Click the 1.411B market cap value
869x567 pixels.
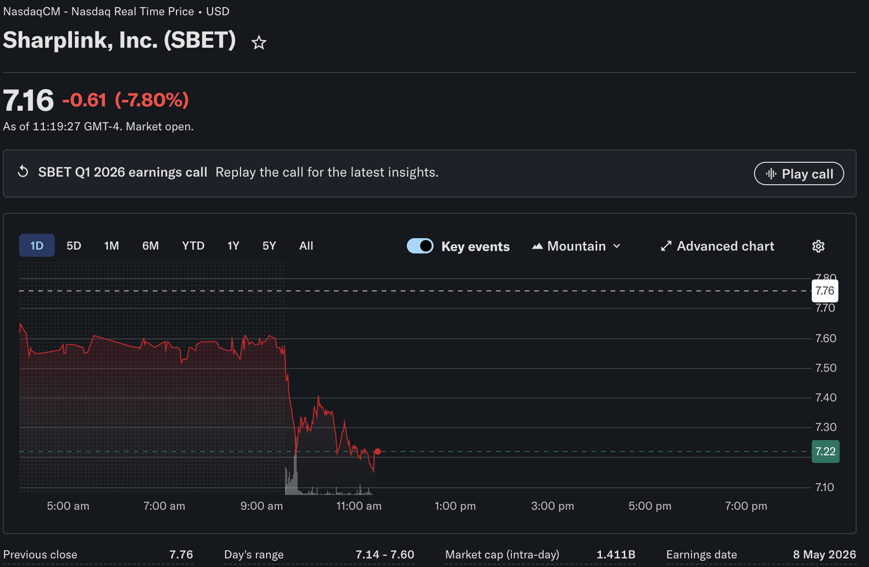pyautogui.click(x=616, y=555)
